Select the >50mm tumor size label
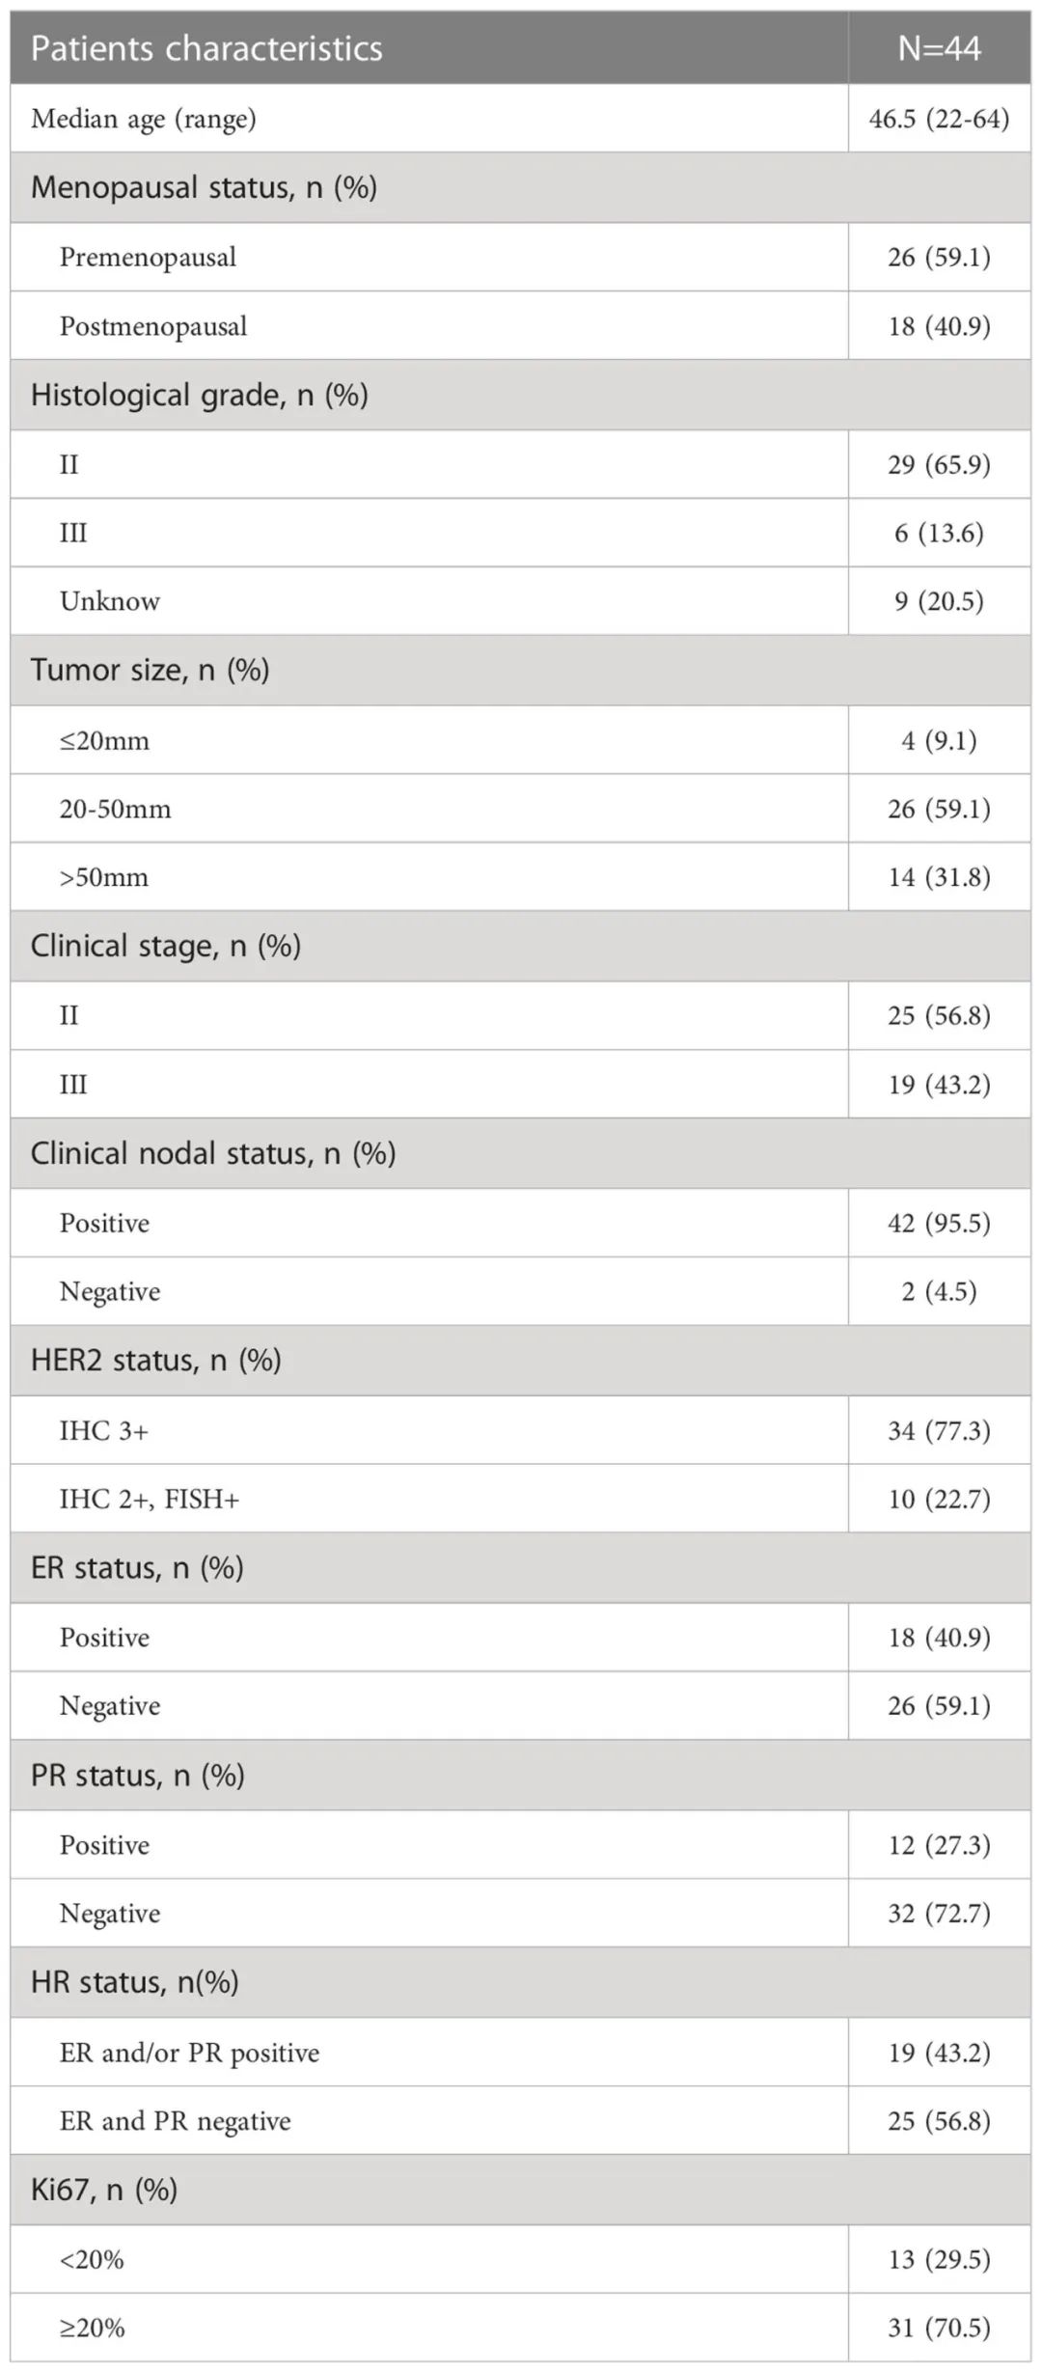Viewport: 1042px width, 2372px height. click(104, 877)
